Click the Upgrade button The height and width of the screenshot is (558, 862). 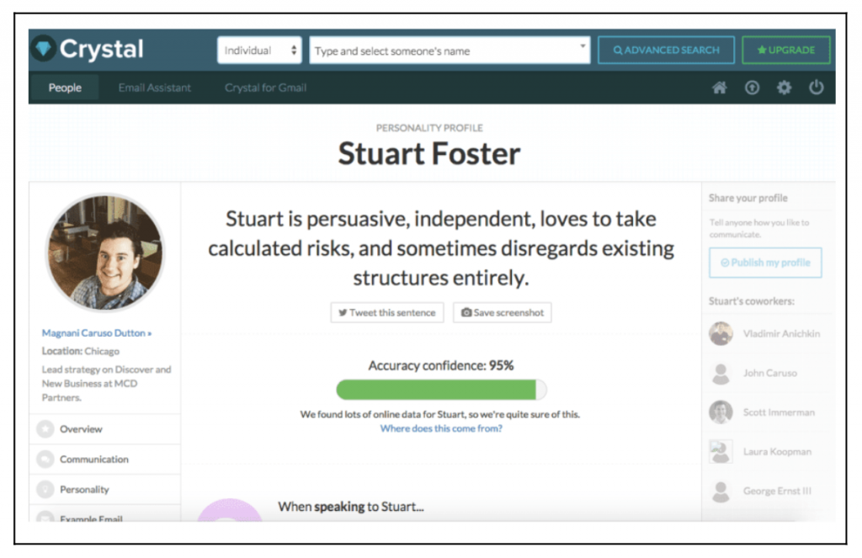pyautogui.click(x=786, y=50)
